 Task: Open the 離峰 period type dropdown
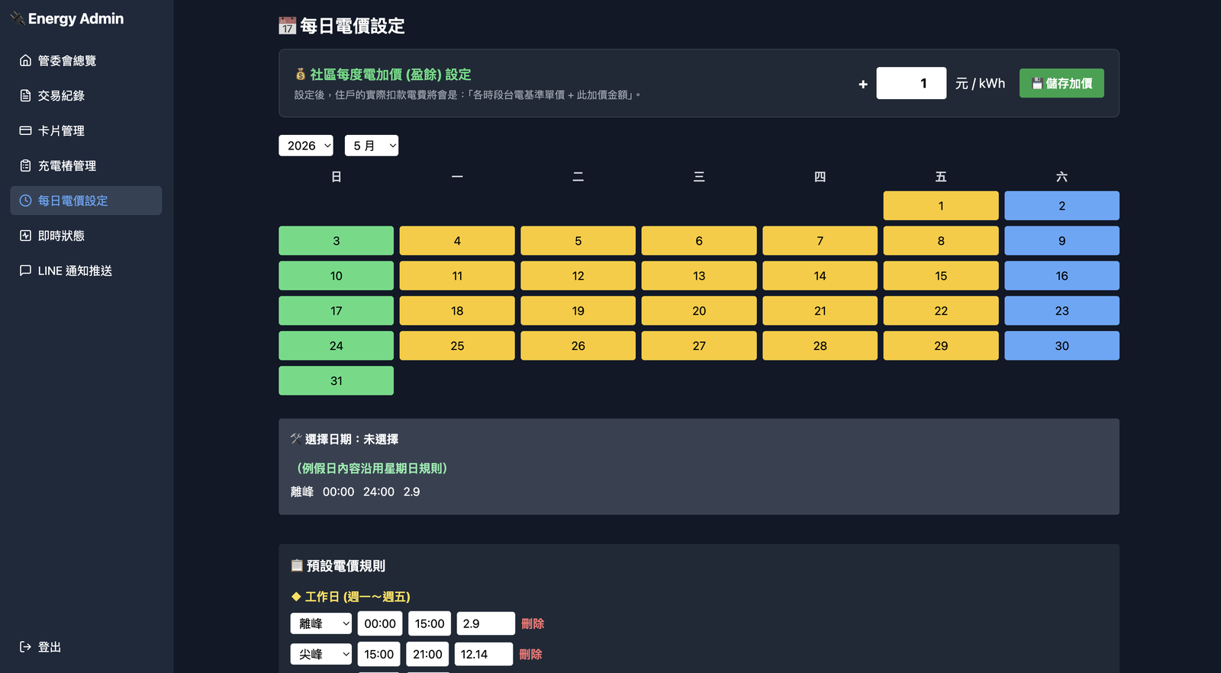[321, 623]
